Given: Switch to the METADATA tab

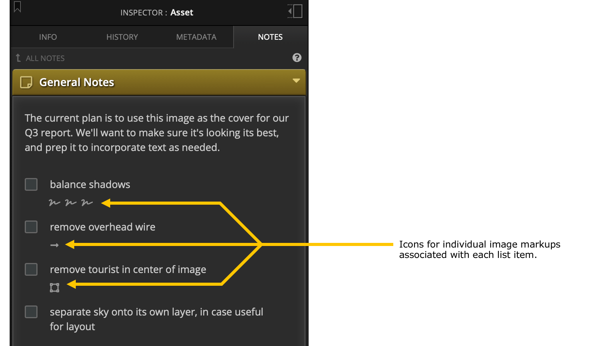Looking at the screenshot, I should coord(196,37).
